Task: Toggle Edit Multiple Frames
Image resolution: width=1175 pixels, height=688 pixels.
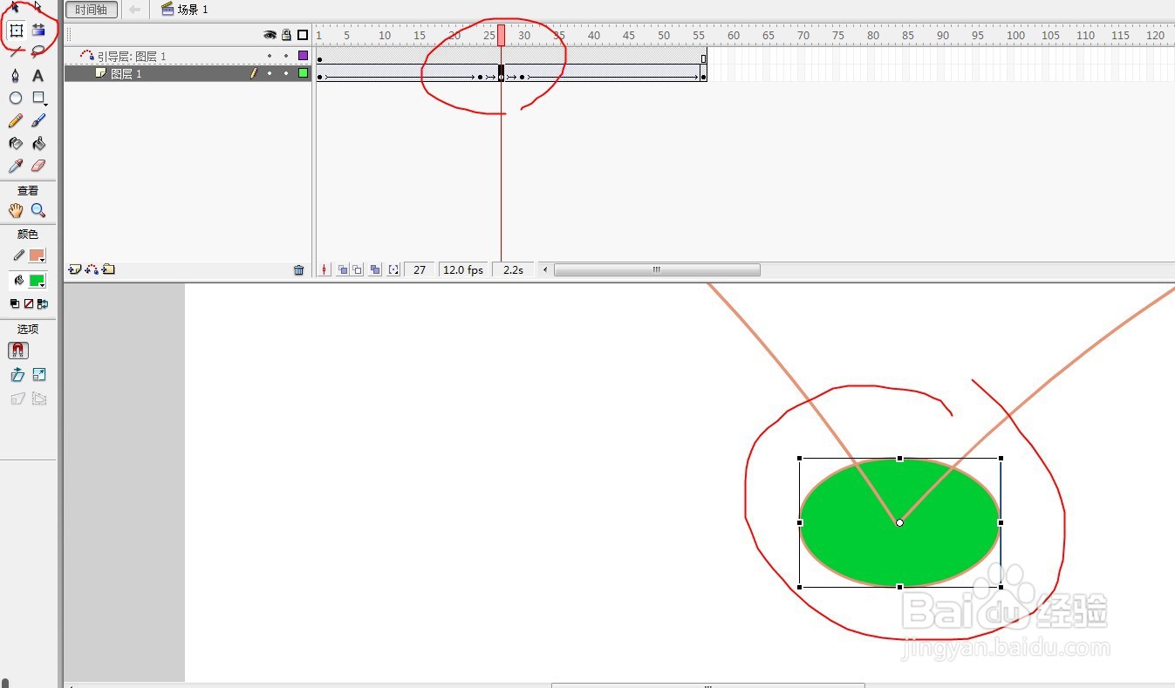Action: coord(375,269)
